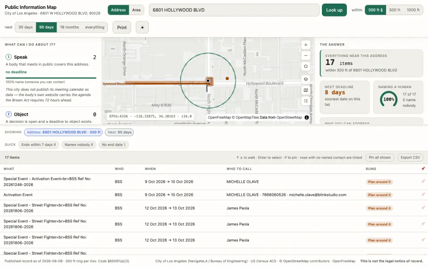Reset map to home view
Viewport: 428px width, 267px height.
(306, 66)
